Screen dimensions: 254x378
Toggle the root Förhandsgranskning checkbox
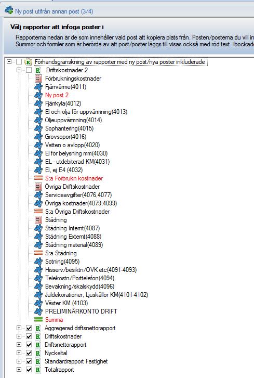pos(19,62)
